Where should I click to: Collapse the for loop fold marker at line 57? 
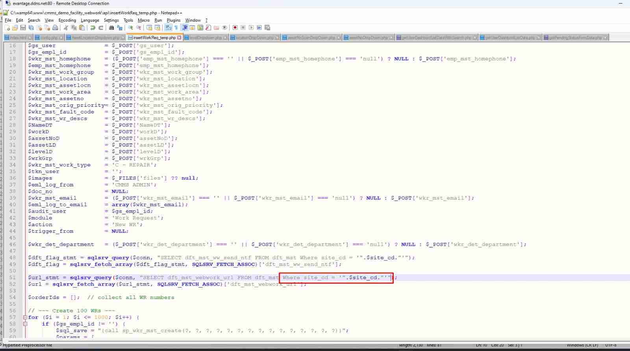(25, 318)
